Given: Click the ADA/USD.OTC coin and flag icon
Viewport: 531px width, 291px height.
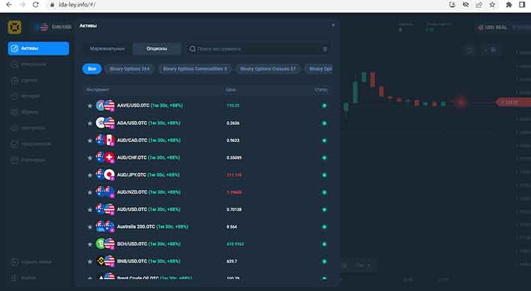Looking at the screenshot, I should (x=105, y=123).
